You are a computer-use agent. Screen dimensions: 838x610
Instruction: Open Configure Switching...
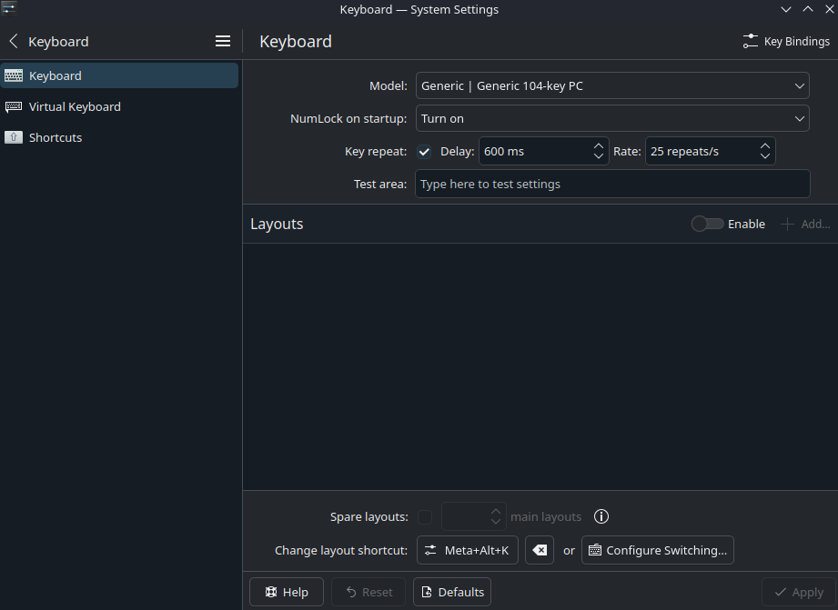tap(658, 550)
